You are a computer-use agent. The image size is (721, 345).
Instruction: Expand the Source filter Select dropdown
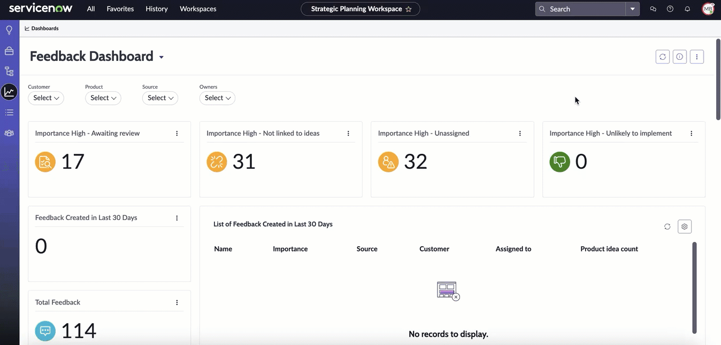160,98
